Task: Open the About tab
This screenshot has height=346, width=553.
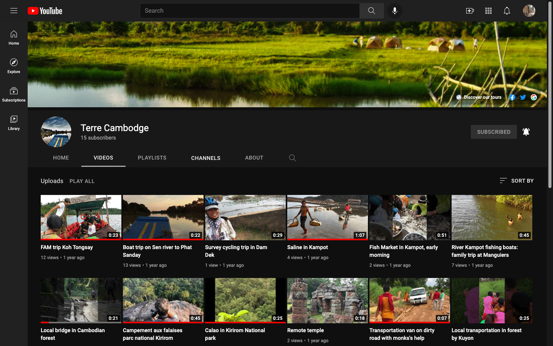Action: point(254,158)
